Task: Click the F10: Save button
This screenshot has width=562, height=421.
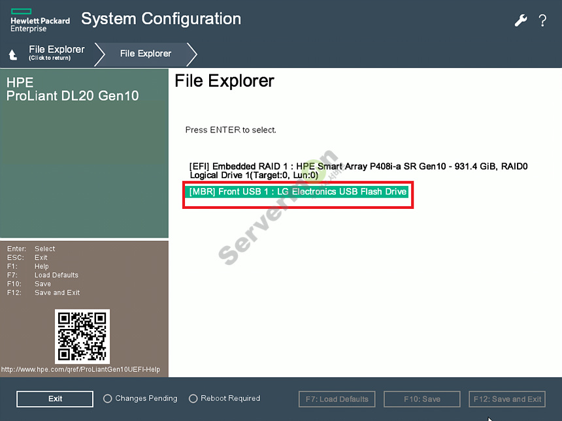Action: tap(422, 399)
